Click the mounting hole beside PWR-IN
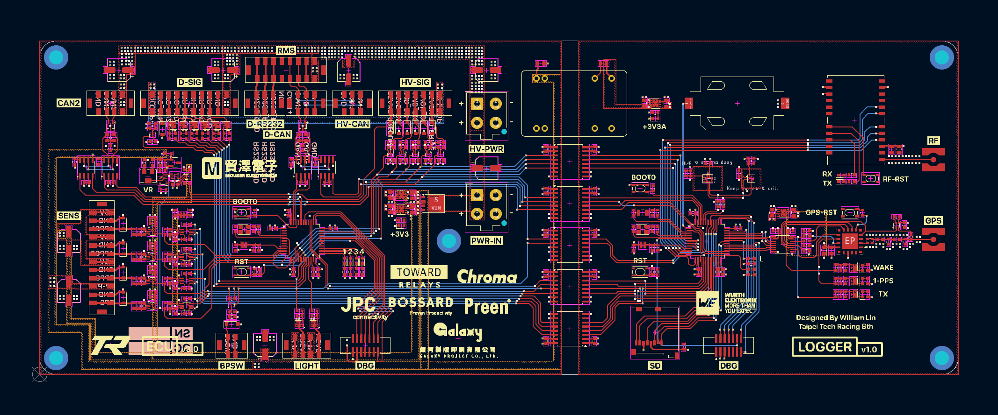Viewport: 998px width, 415px height. (449, 240)
